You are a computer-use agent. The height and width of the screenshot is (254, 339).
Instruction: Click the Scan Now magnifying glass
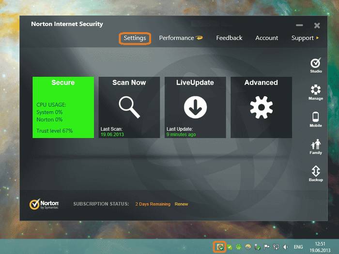pyautogui.click(x=129, y=107)
